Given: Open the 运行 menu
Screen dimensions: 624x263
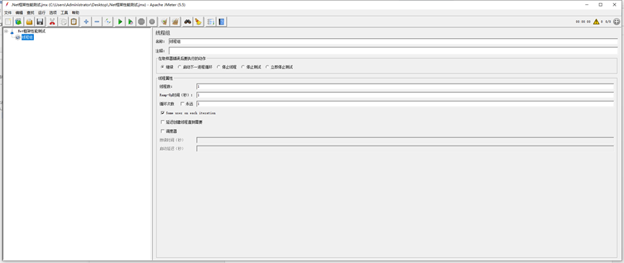Looking at the screenshot, I should [42, 13].
